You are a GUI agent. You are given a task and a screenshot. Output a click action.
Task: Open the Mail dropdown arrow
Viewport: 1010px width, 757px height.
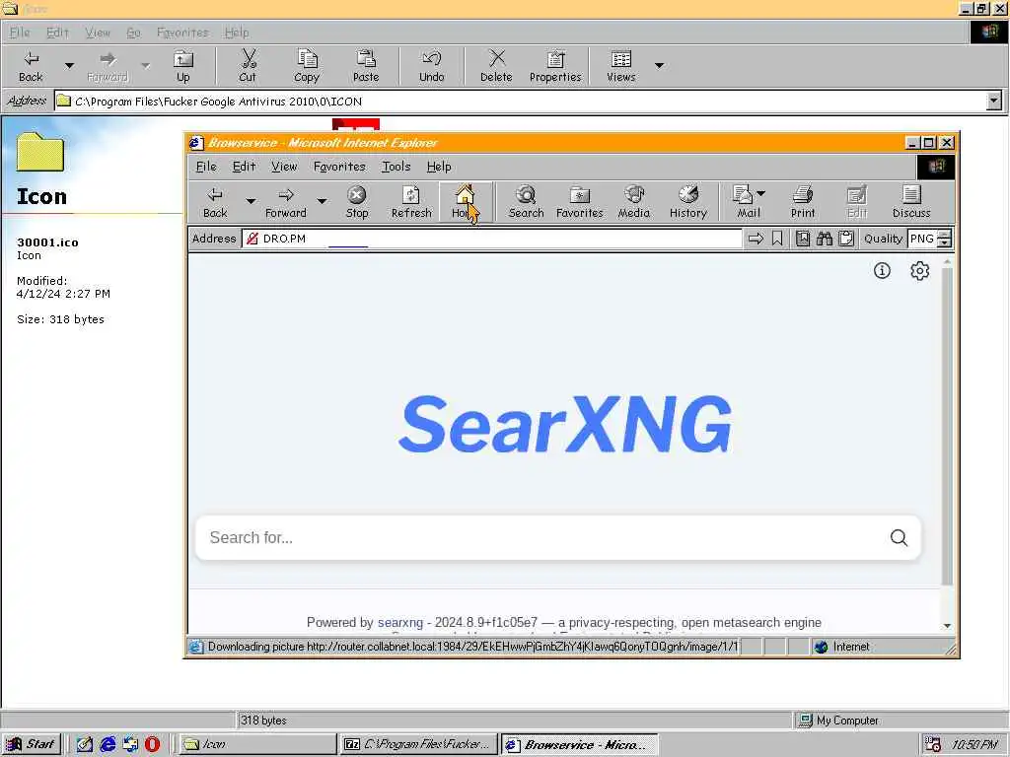click(x=760, y=193)
